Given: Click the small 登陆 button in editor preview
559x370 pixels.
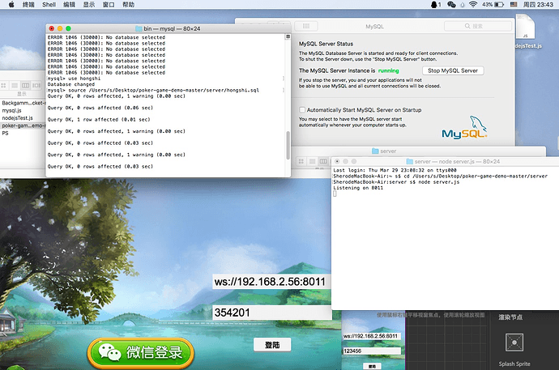Looking at the screenshot, I should 372,366.
